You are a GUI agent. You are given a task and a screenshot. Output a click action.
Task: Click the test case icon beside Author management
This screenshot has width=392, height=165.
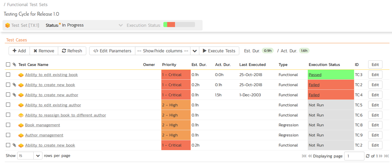click(21, 135)
